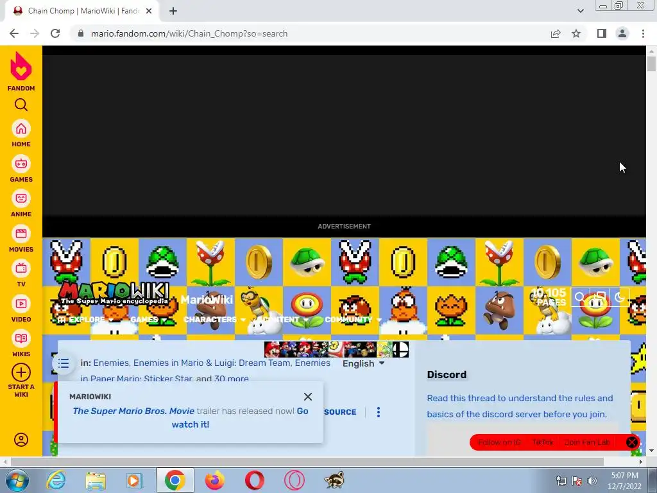Open the wiki discussions icon
Screen dimensions: 657x493
[x=600, y=298]
